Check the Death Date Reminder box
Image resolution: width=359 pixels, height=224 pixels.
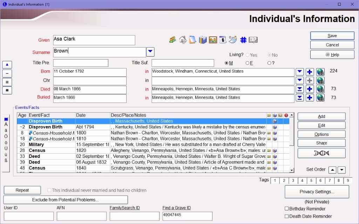287,216
